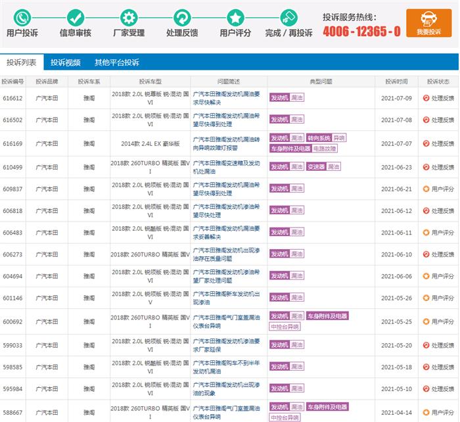Click the orange 我要投诉 button
This screenshot has width=460, height=422.
click(x=429, y=23)
